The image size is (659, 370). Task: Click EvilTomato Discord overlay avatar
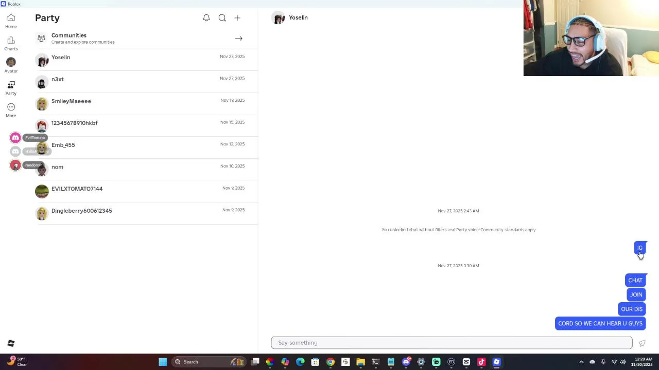(15, 138)
